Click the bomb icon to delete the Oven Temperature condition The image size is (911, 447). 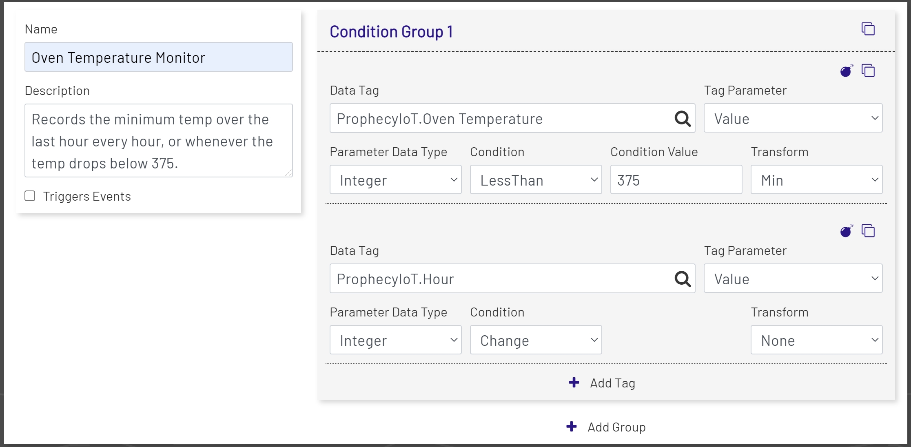click(846, 71)
